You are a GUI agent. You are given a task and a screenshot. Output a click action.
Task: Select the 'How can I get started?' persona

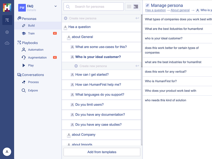[x=92, y=75]
